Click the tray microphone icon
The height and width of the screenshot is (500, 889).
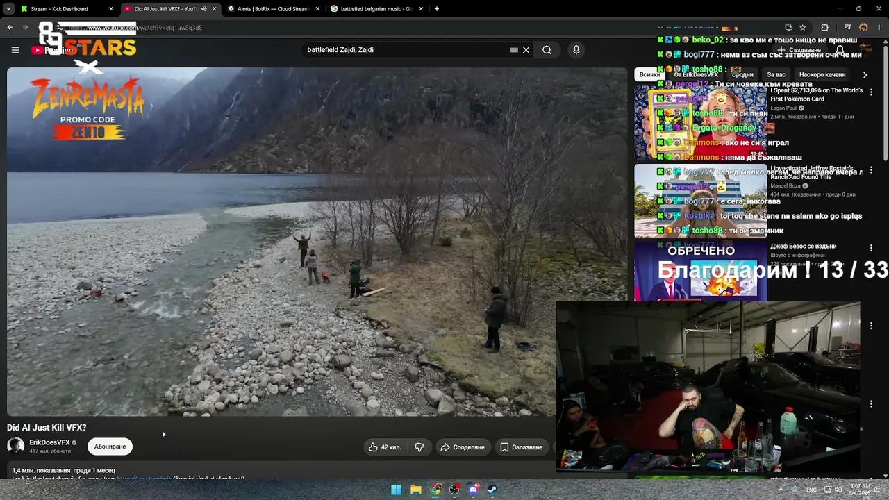(x=795, y=490)
